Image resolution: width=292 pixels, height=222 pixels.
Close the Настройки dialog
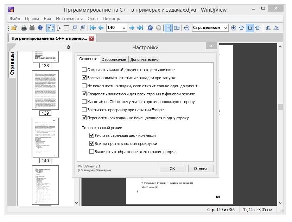coord(211,46)
